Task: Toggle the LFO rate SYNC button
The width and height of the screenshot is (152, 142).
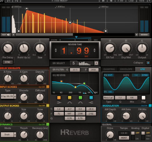Action: [145, 75]
